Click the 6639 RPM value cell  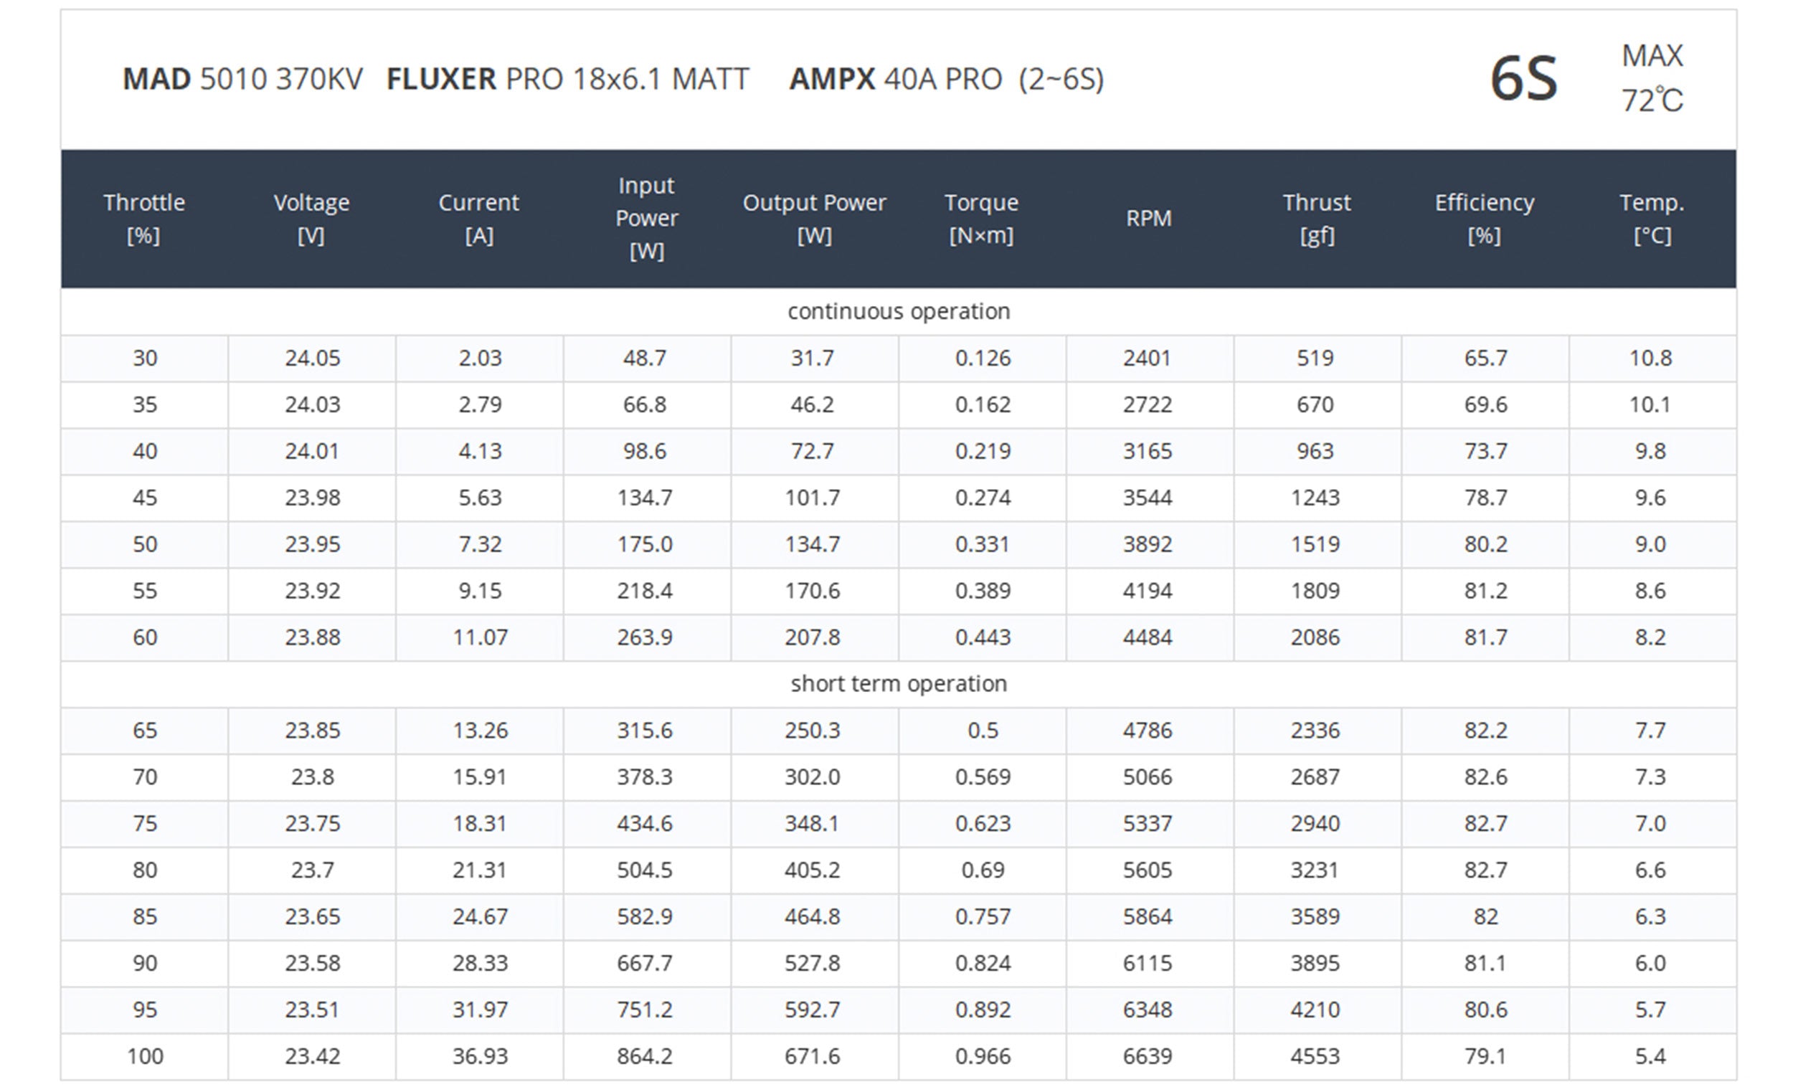(x=1148, y=1056)
